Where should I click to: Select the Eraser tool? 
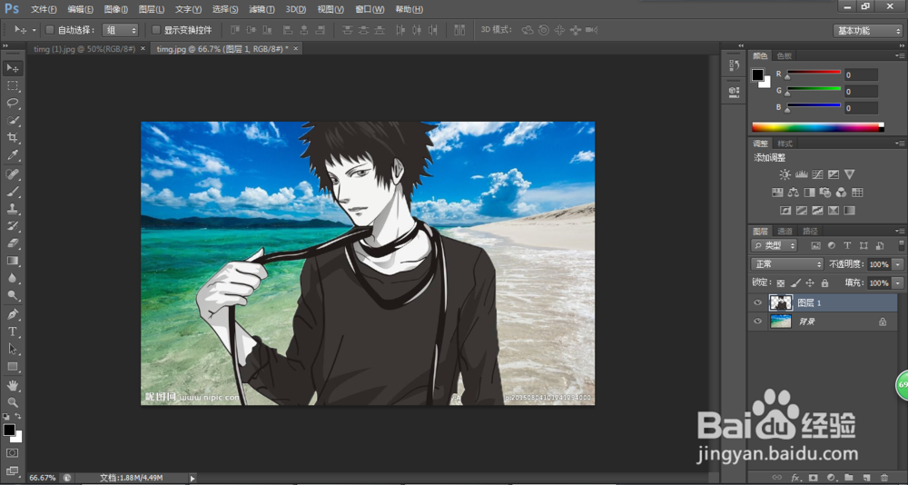click(x=13, y=243)
